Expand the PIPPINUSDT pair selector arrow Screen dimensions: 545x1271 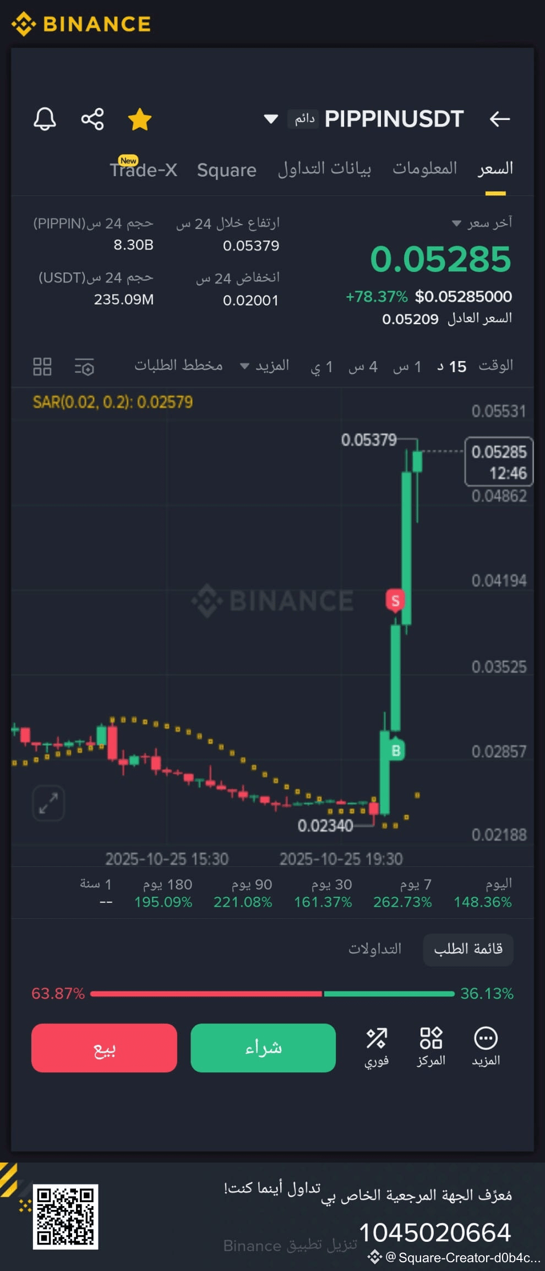pos(270,119)
